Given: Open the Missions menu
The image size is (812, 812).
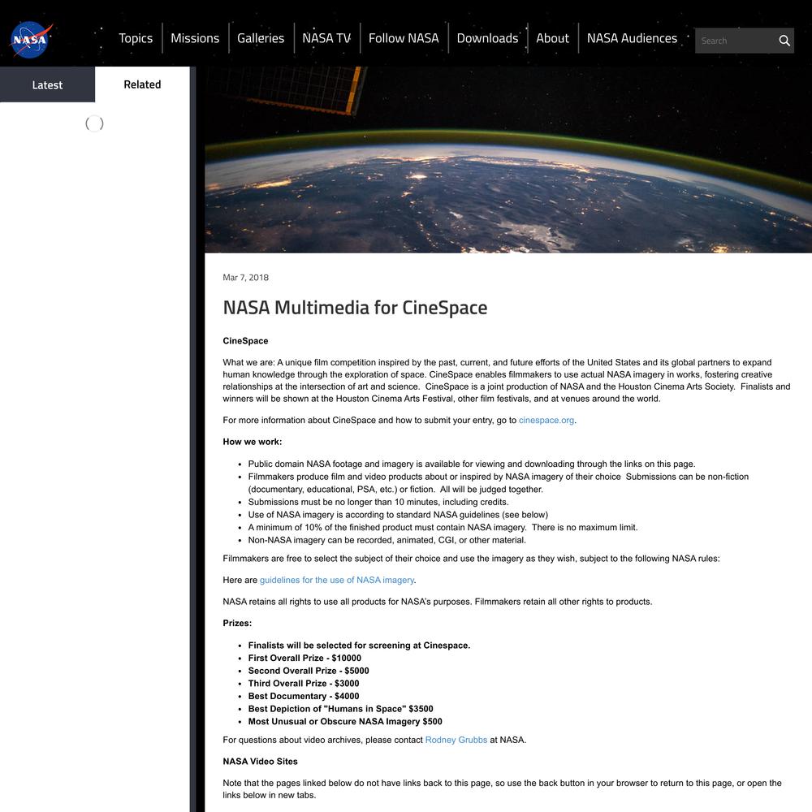Looking at the screenshot, I should click(x=195, y=38).
